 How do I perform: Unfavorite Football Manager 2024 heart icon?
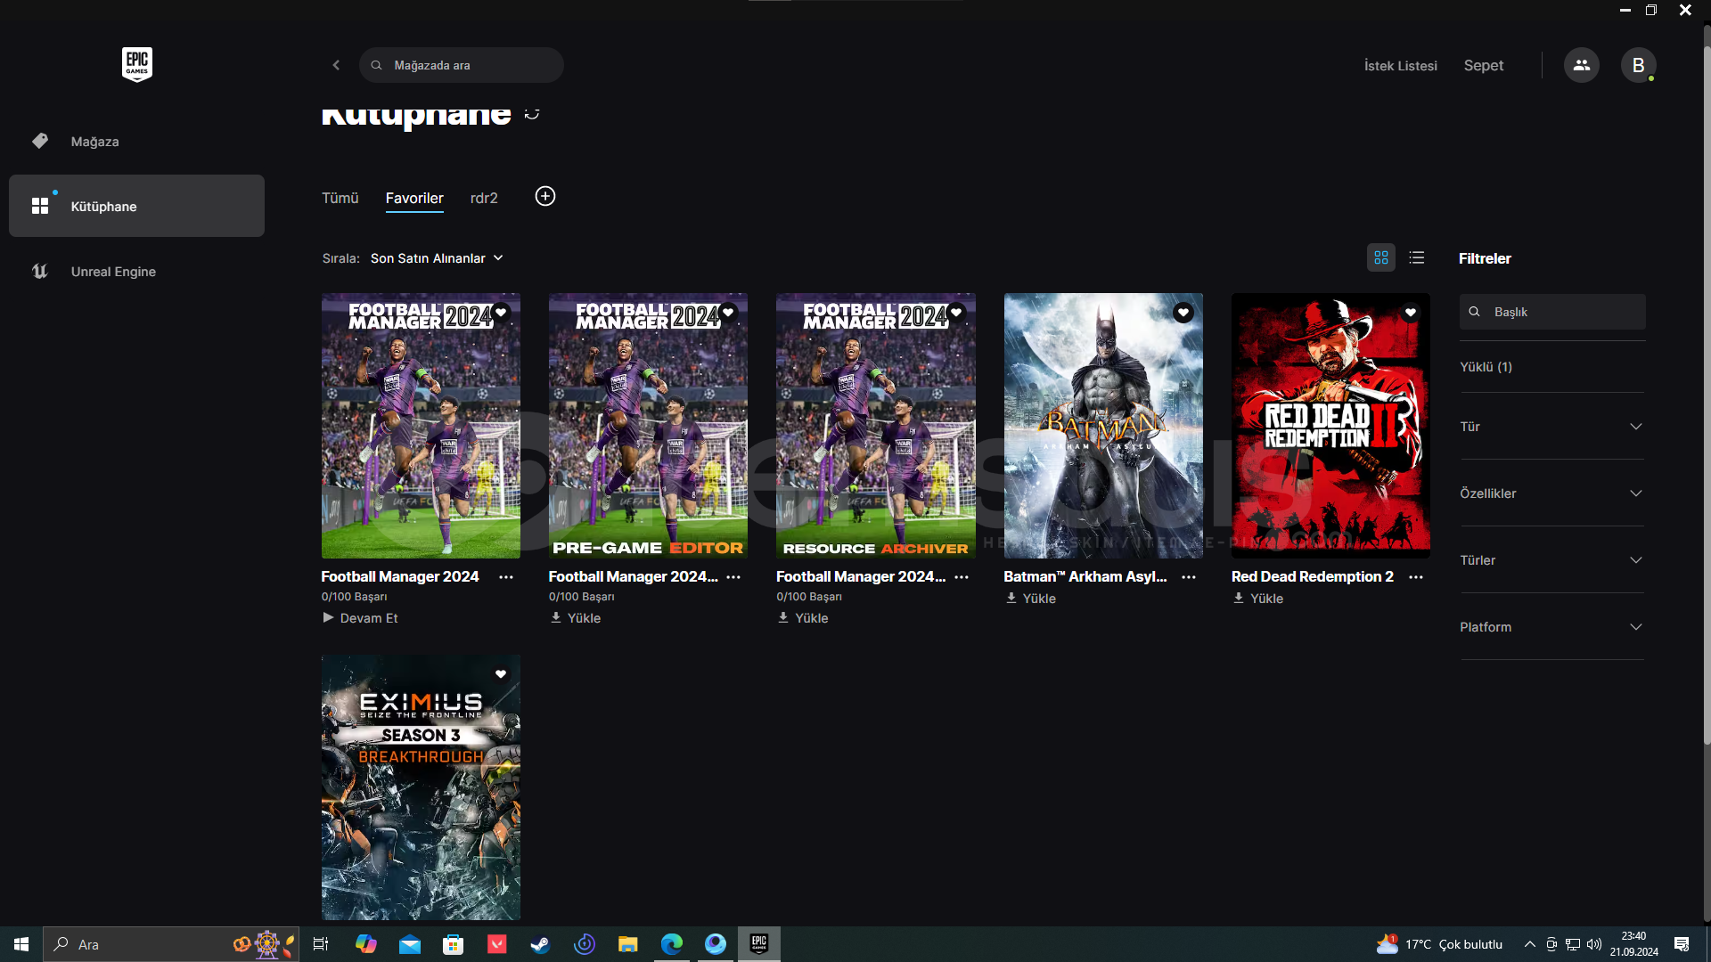coord(501,313)
